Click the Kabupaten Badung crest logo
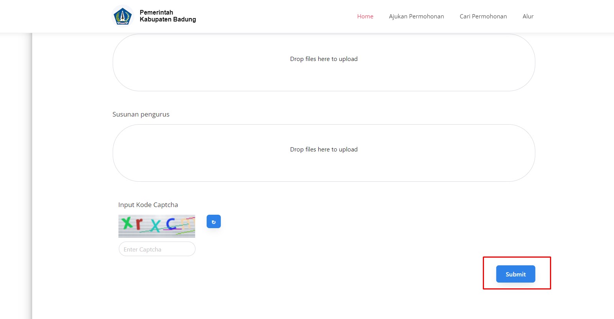Screen dimensions: 614x319 tap(123, 16)
